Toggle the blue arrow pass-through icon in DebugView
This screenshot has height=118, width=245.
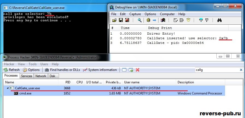[x=154, y=20]
